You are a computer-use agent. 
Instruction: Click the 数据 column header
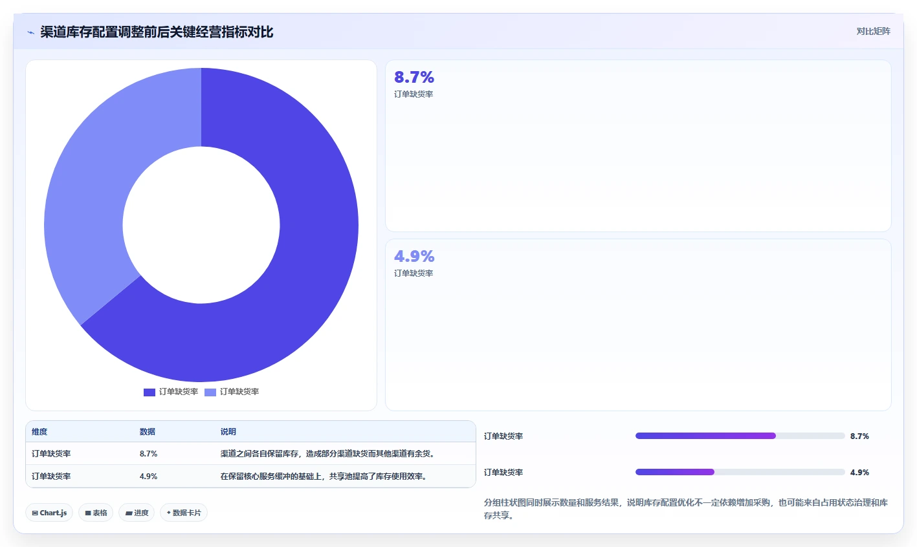pyautogui.click(x=148, y=432)
